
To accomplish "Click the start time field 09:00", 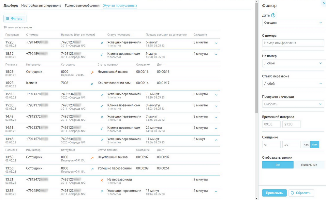I will [x=271, y=124].
